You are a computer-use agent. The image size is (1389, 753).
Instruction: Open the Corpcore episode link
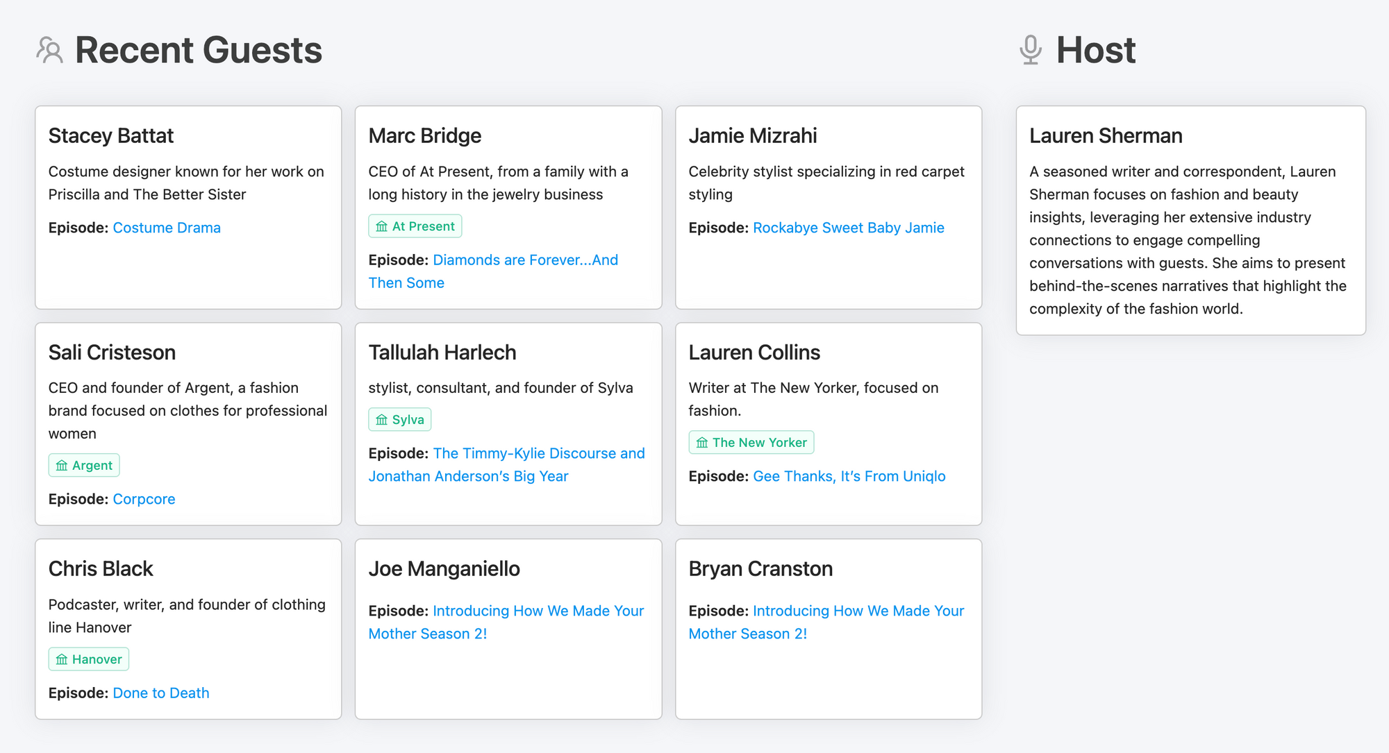pos(144,499)
